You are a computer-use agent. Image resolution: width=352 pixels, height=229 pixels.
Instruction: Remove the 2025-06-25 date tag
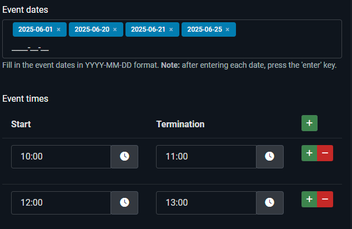coord(228,29)
